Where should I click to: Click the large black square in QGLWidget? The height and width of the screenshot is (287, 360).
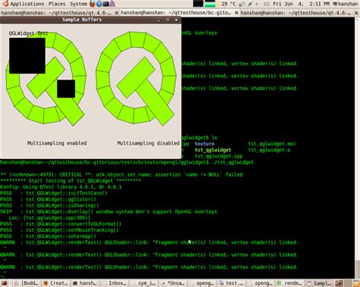(x=27, y=56)
